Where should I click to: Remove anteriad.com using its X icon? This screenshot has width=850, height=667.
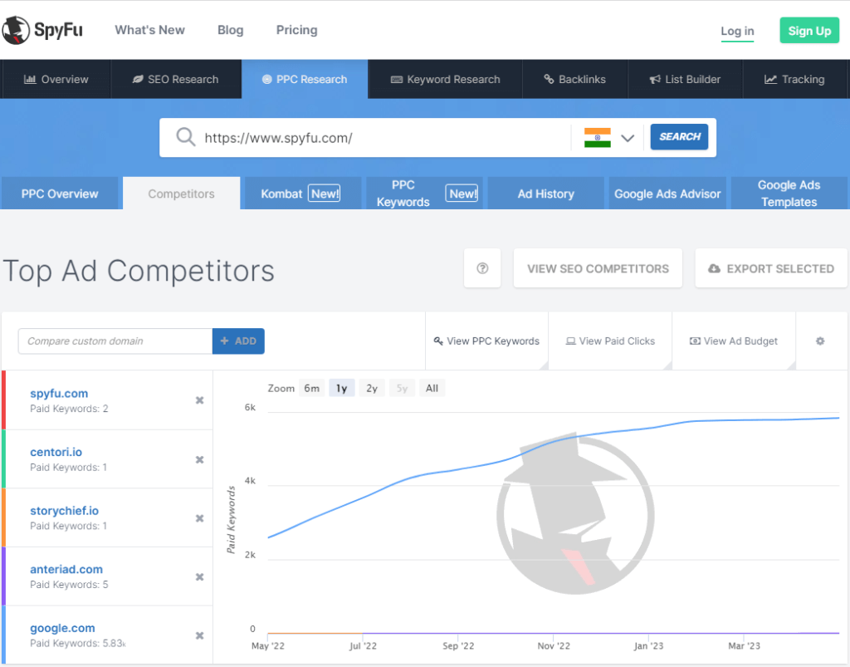point(199,577)
